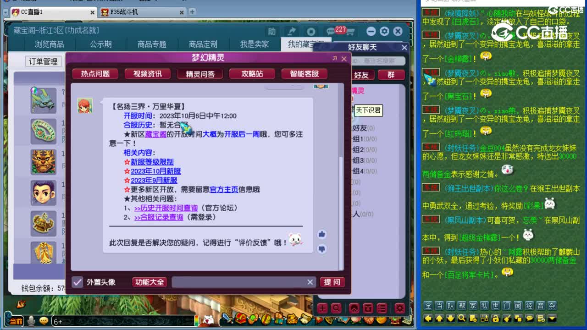
Task: Click the search magnifier in friend chat toolbar
Action: pos(336,308)
